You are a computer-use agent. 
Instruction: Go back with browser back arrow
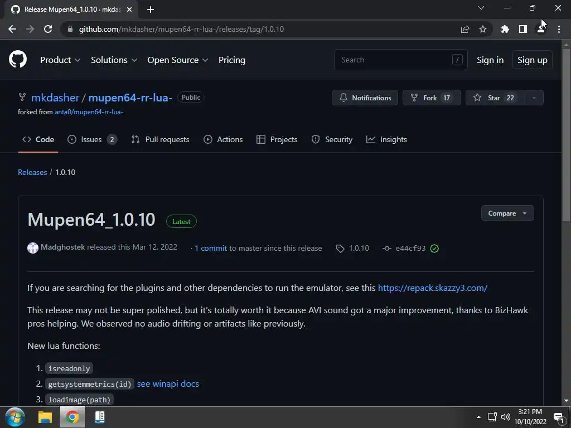pyautogui.click(x=12, y=29)
